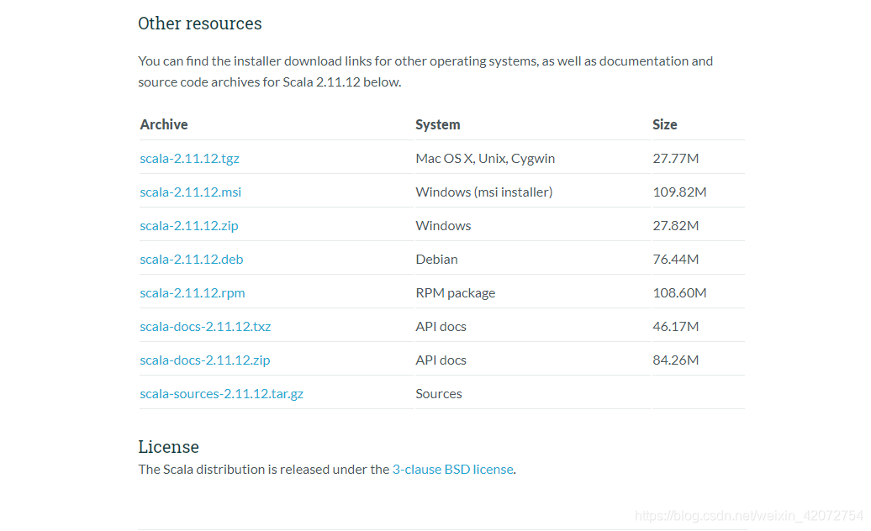Select the scala-2.11.12.rpm link
Image resolution: width=871 pixels, height=531 pixels.
[193, 293]
